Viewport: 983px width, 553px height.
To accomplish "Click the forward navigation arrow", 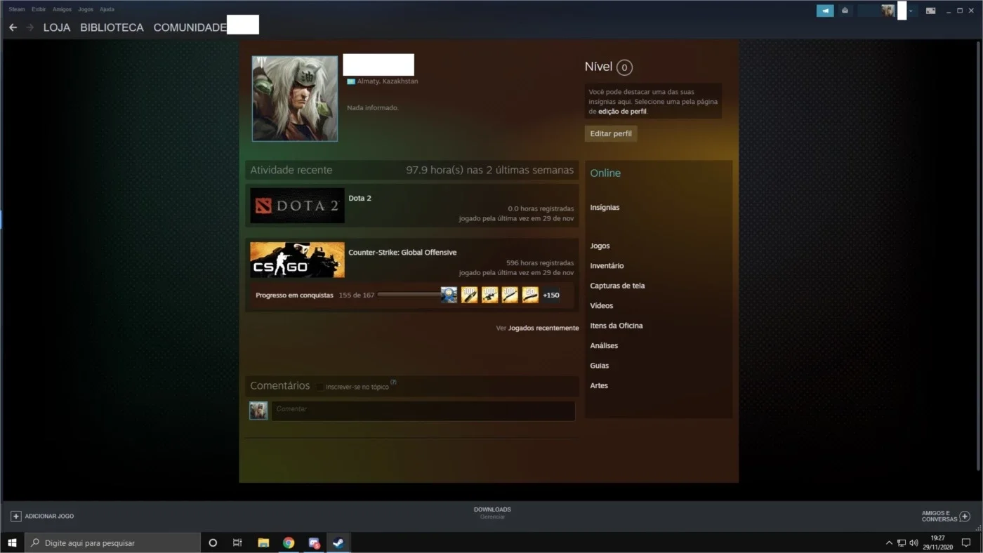I will (29, 27).
